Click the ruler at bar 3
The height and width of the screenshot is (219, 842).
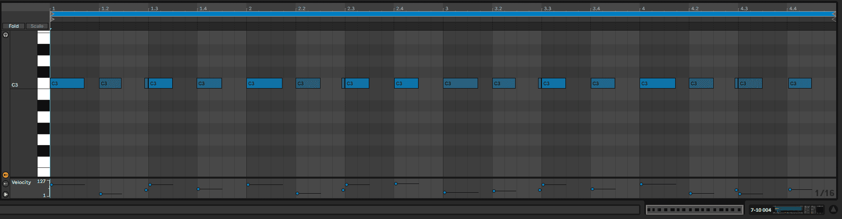coord(446,9)
